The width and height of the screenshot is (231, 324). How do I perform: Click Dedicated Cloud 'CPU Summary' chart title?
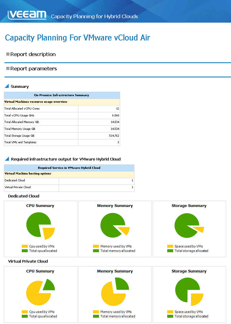(x=40, y=206)
